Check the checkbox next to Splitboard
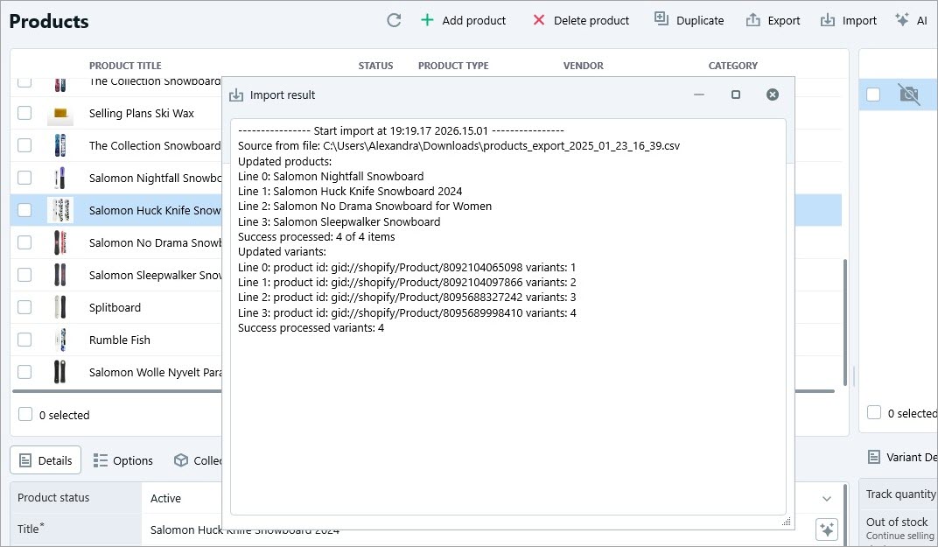Image resolution: width=938 pixels, height=547 pixels. (x=24, y=307)
